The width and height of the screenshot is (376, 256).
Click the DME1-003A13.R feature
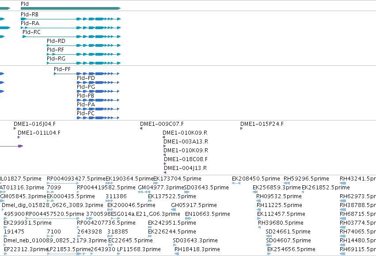[164, 146]
